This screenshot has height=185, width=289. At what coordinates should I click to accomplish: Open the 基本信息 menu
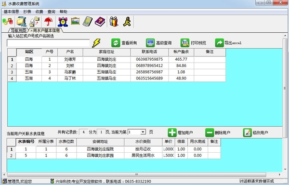coord(12,12)
